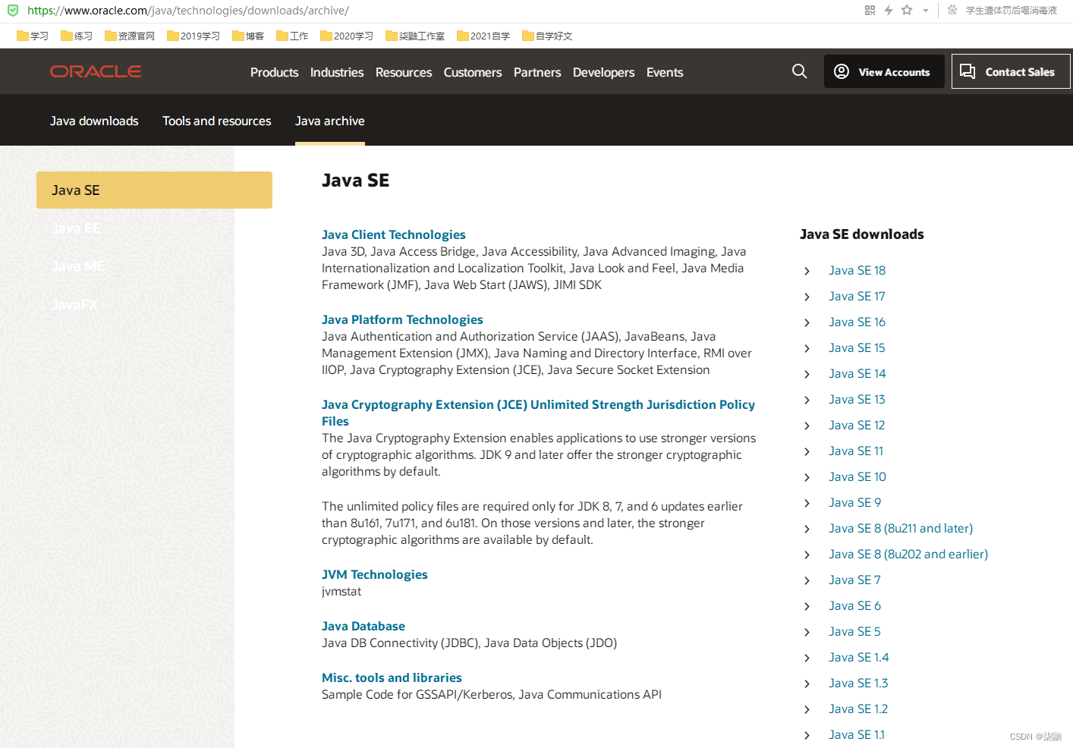This screenshot has height=748, width=1073.
Task: Open the 自学好文 bookmark folder
Action: click(x=547, y=36)
